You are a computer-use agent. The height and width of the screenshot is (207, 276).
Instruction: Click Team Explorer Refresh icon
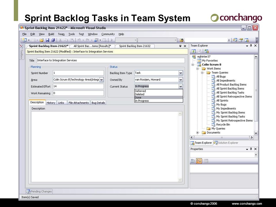coord(193,51)
